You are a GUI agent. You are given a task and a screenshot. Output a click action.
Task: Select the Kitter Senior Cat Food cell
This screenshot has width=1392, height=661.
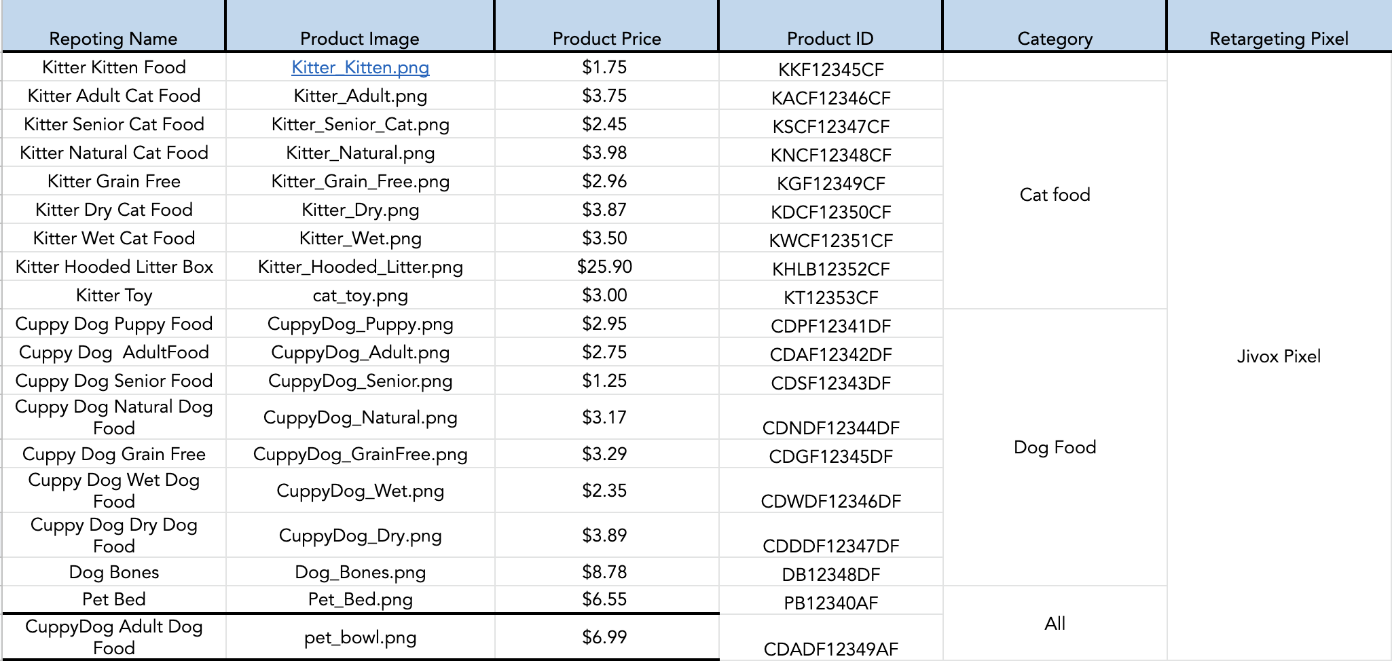point(113,124)
